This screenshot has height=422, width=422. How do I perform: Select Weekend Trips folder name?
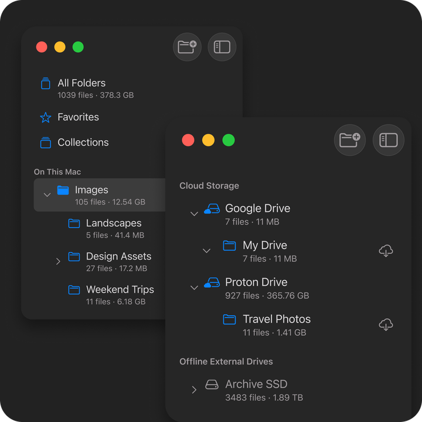click(120, 290)
